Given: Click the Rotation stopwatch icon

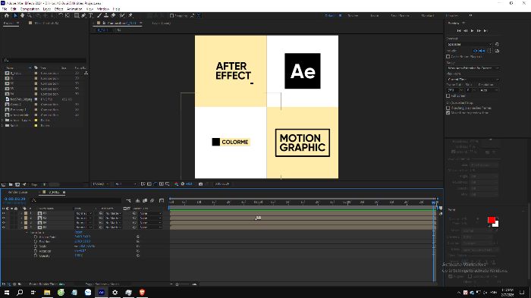Looking at the screenshot, I should (36, 251).
